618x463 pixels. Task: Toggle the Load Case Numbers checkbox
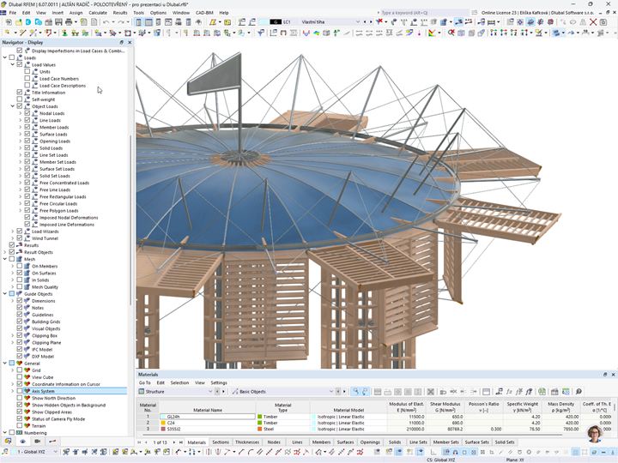coord(27,78)
